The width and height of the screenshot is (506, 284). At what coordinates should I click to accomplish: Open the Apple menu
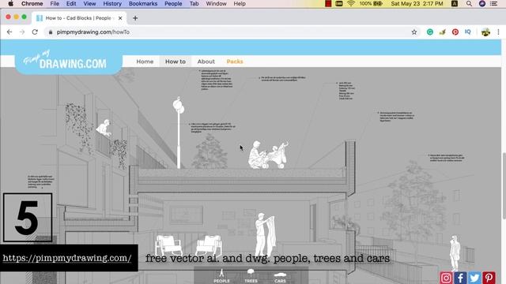click(x=10, y=3)
